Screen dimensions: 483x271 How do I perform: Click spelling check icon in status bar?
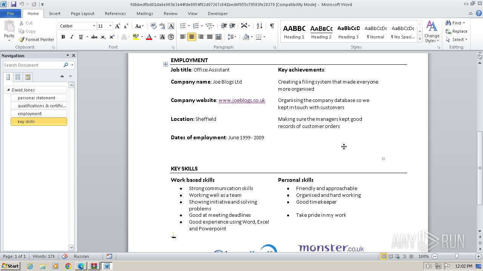tap(65, 256)
